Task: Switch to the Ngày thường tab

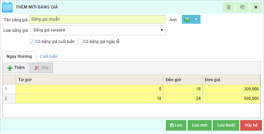Action: coord(19,57)
